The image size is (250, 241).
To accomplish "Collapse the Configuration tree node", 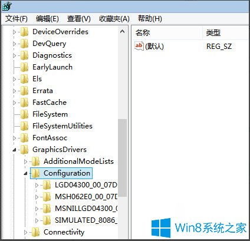I will tap(25, 174).
